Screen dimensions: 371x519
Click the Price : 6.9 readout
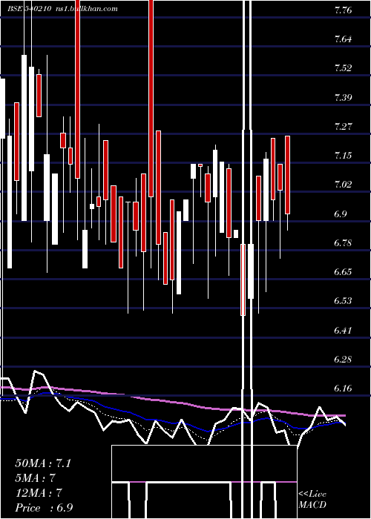pyautogui.click(x=44, y=508)
